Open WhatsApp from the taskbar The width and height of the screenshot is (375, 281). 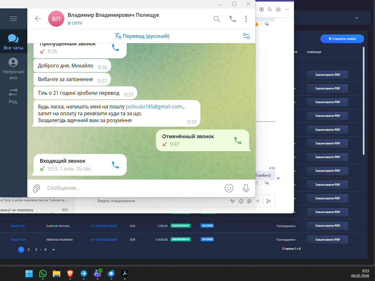click(x=43, y=274)
